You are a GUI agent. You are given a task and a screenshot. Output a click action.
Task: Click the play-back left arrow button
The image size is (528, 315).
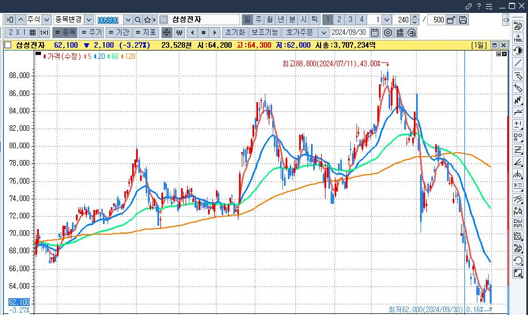[192, 33]
